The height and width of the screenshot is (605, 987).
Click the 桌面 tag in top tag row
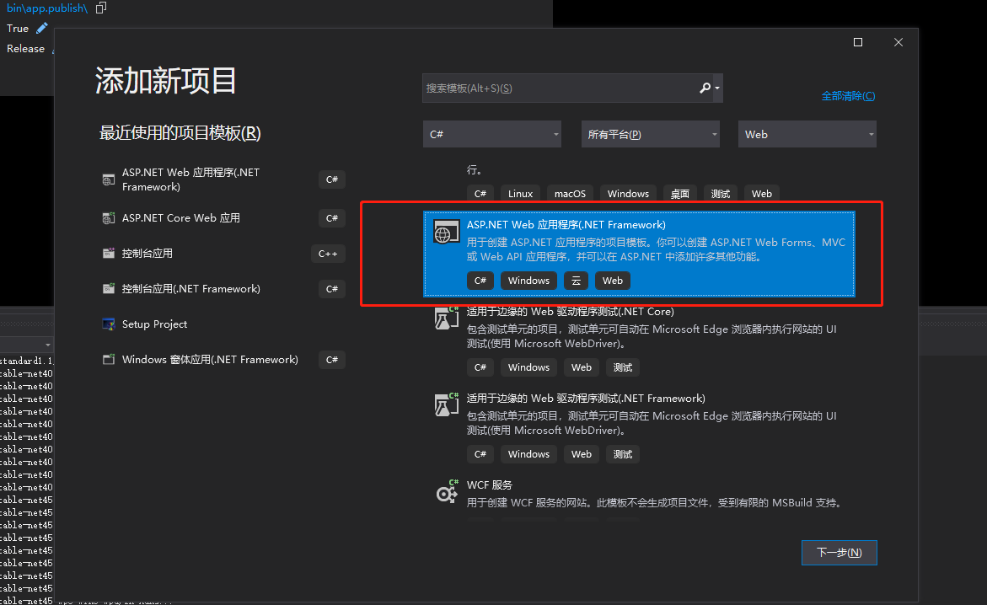coord(680,193)
